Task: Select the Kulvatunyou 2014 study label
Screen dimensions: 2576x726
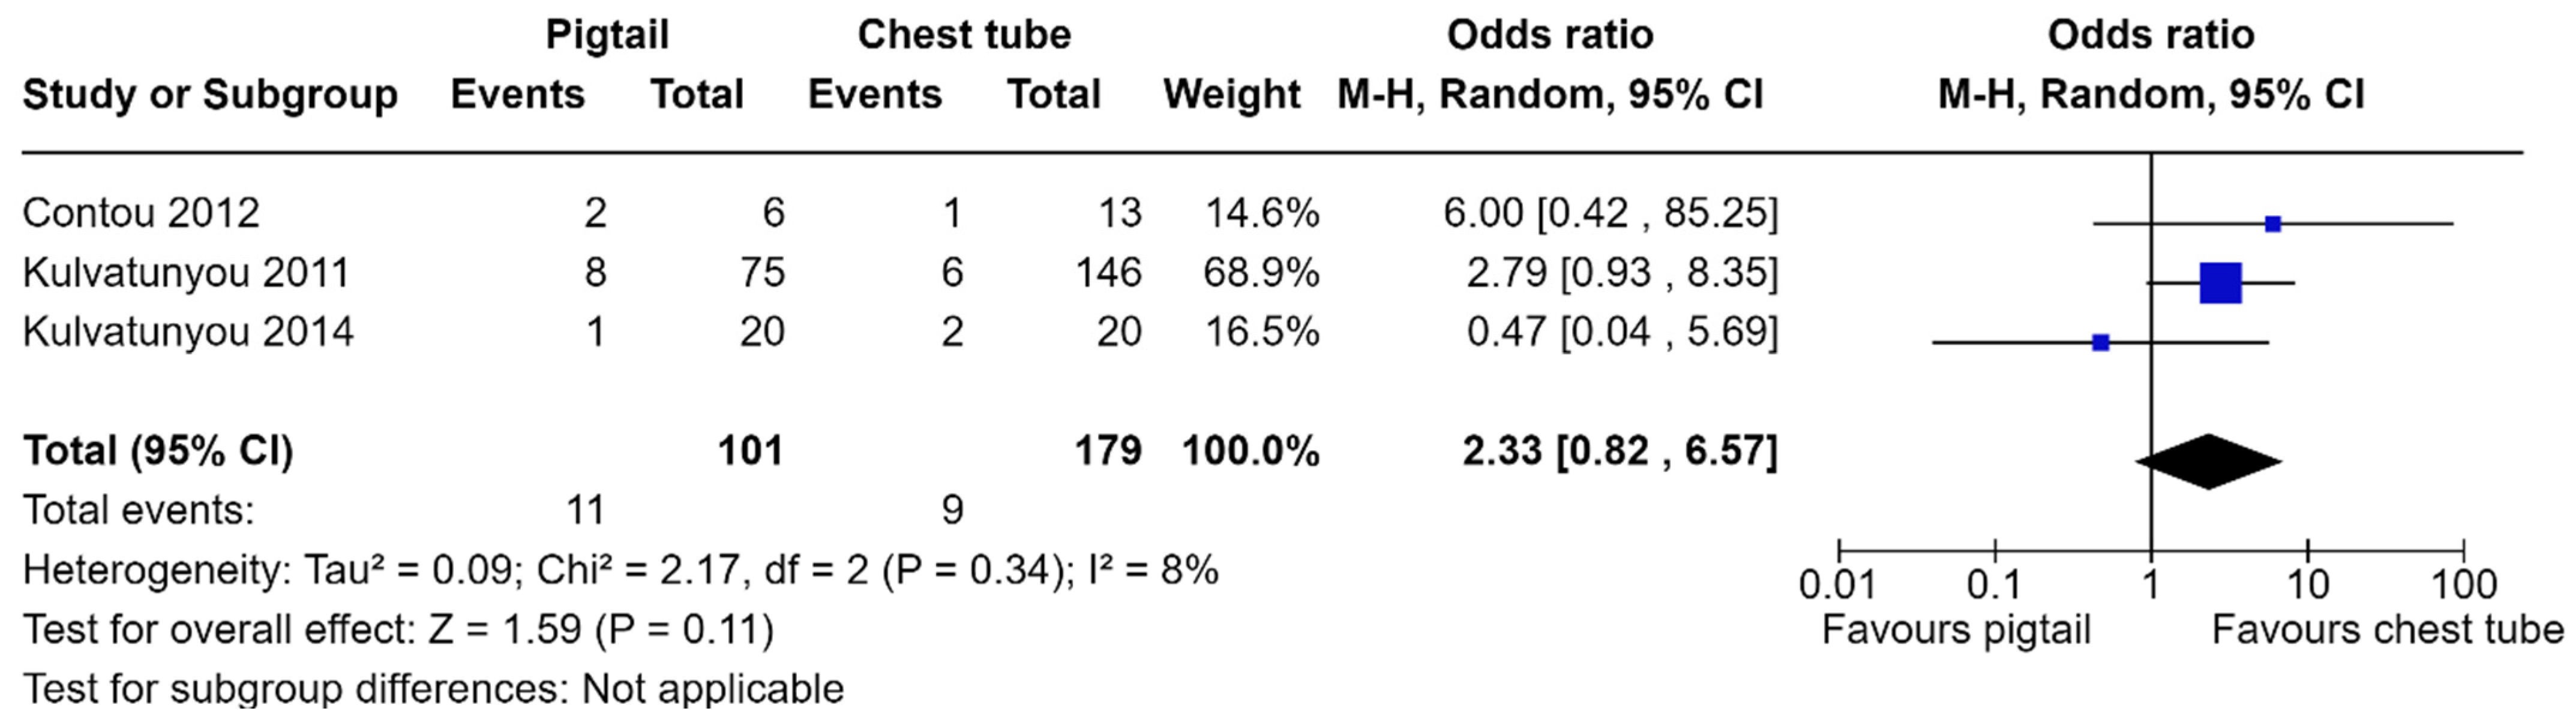Action: pos(188,332)
